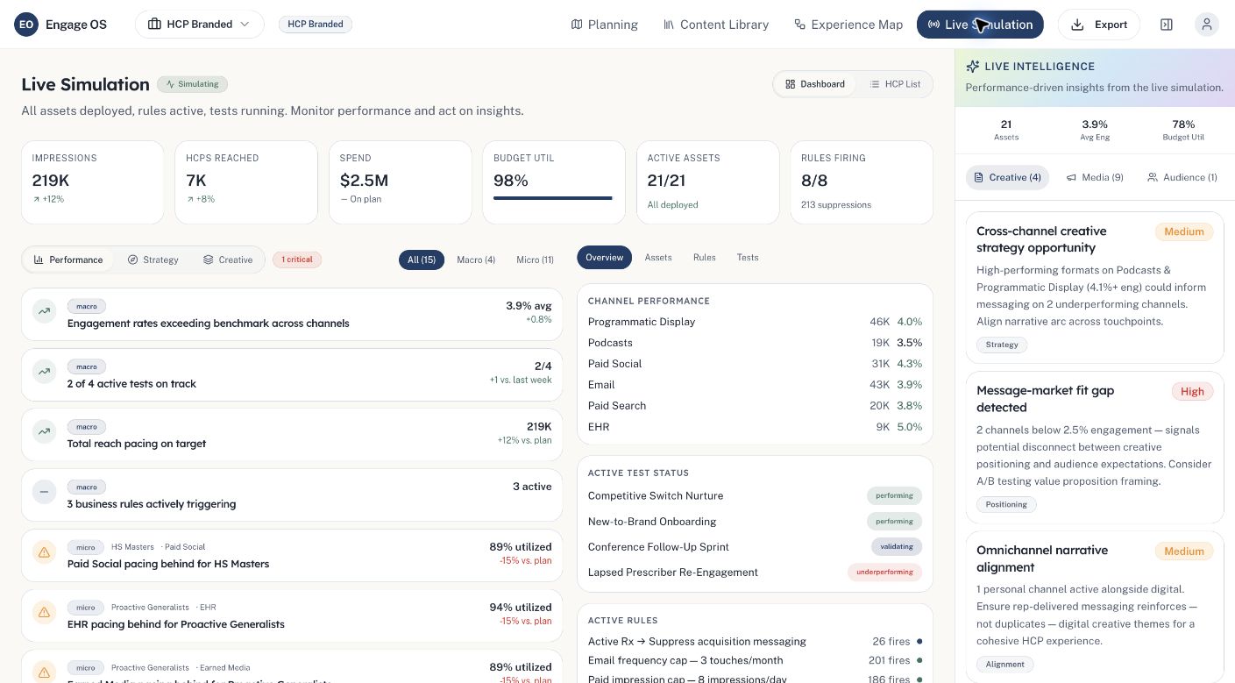The height and width of the screenshot is (683, 1235).
Task: Click validating badge for Conference Follow-Up Sprint
Action: point(897,546)
